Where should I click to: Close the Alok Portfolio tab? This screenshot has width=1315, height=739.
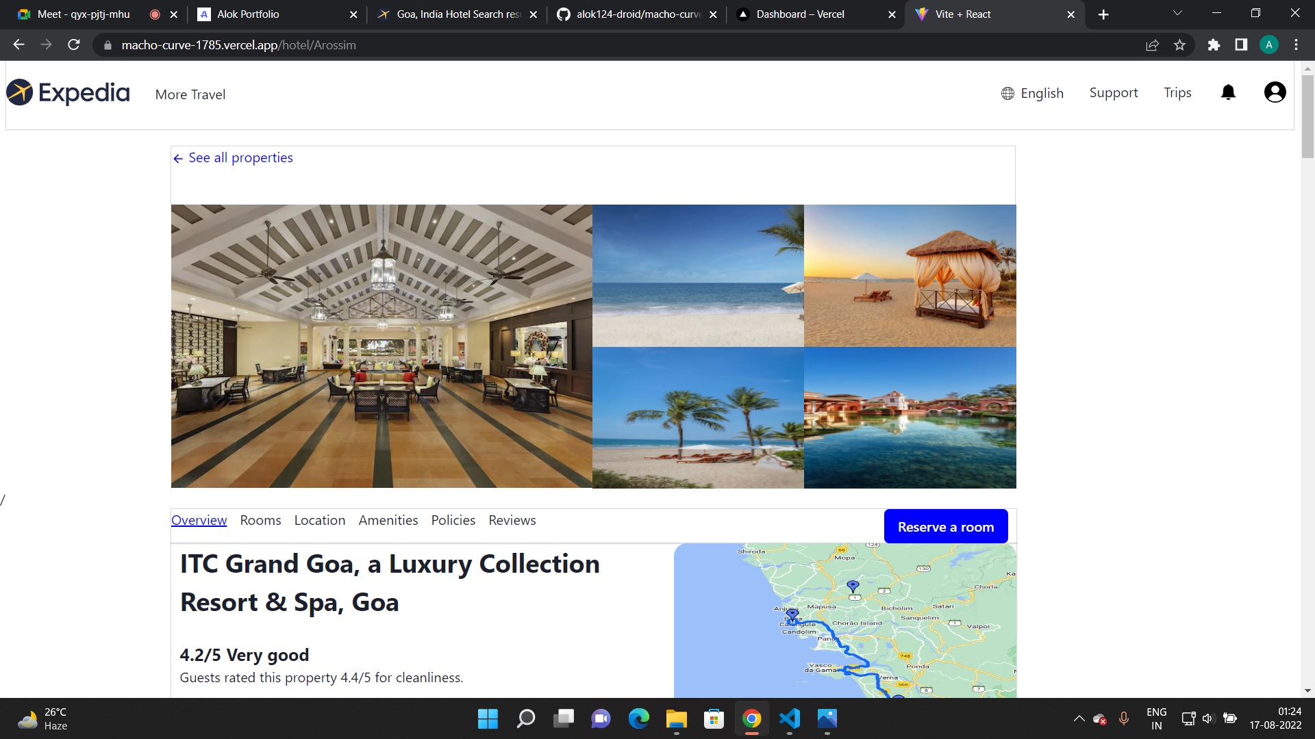[353, 14]
